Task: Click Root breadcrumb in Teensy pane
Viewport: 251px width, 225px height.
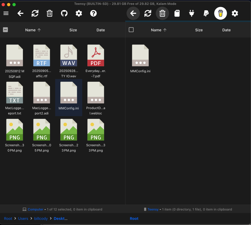Action: (x=134, y=218)
